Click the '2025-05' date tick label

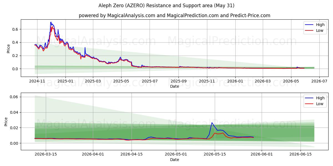(x=121, y=81)
